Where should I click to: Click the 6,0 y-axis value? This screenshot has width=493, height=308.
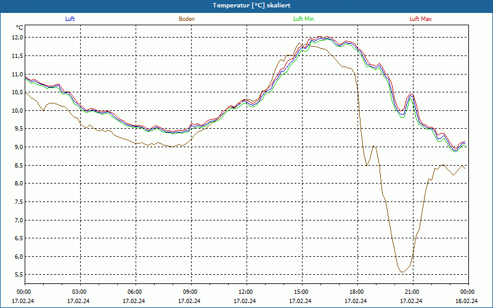coord(18,257)
